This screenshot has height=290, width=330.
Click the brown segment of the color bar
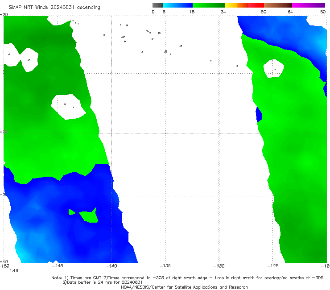pos(278,5)
